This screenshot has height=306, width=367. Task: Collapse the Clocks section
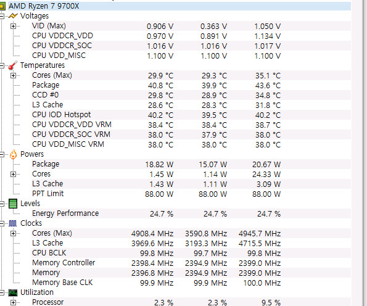pyautogui.click(x=2, y=223)
